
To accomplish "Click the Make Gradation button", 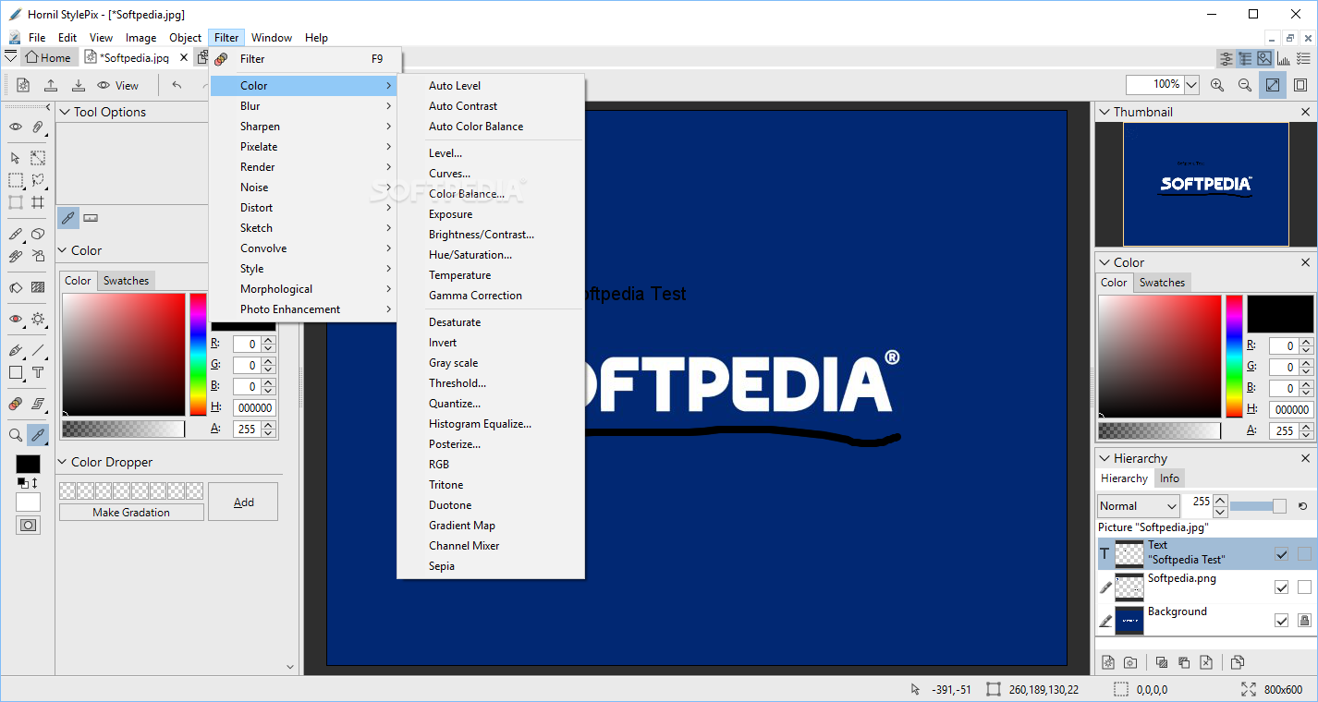I will pyautogui.click(x=131, y=513).
